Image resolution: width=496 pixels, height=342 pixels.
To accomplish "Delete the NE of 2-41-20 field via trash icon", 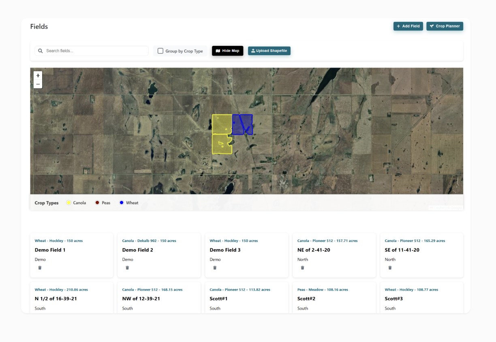I will coord(302,267).
